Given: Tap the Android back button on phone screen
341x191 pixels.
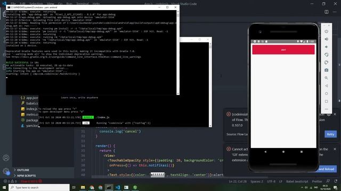Looking at the screenshot, I should (x=265, y=152).
